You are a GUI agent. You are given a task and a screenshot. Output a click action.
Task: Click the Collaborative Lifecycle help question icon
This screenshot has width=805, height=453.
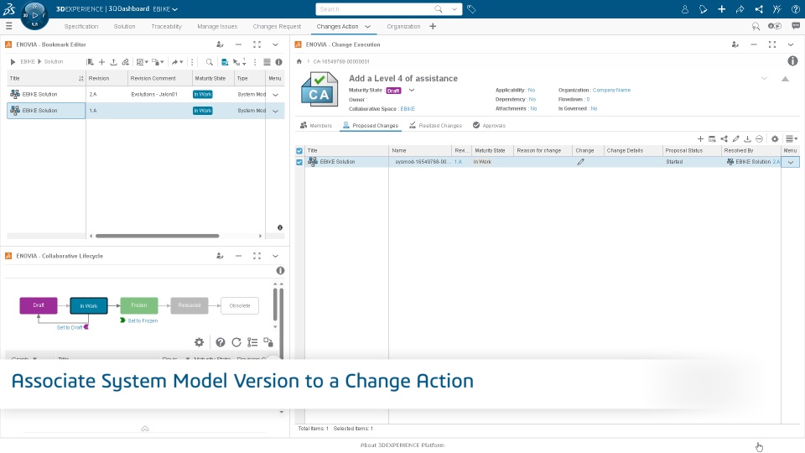coord(221,342)
